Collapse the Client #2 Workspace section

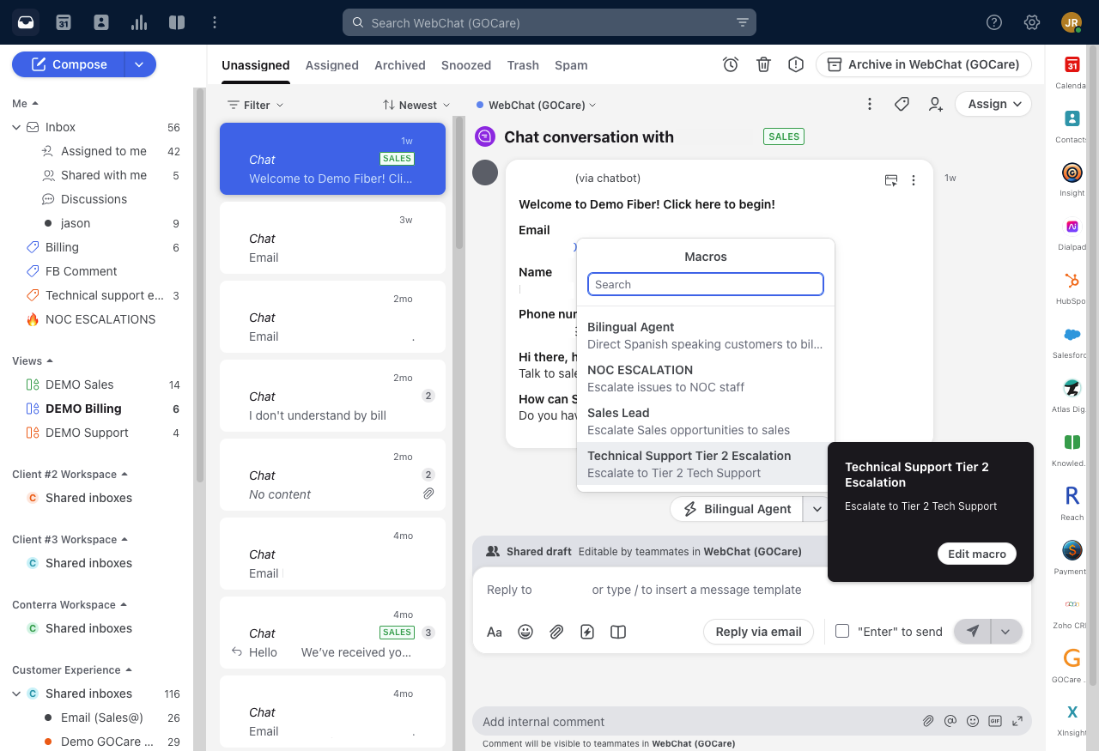[70, 474]
